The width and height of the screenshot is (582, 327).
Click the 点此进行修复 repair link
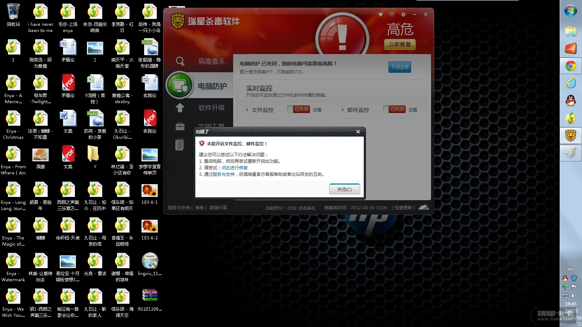click(235, 167)
